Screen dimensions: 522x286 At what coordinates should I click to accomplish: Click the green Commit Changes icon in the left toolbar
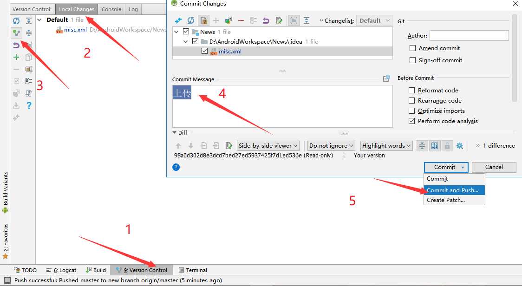pyautogui.click(x=16, y=33)
